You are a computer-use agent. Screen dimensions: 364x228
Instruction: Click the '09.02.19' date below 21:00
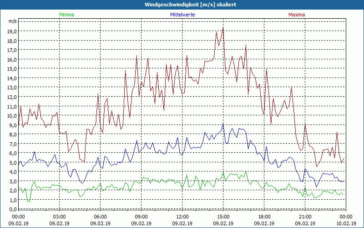305,223
